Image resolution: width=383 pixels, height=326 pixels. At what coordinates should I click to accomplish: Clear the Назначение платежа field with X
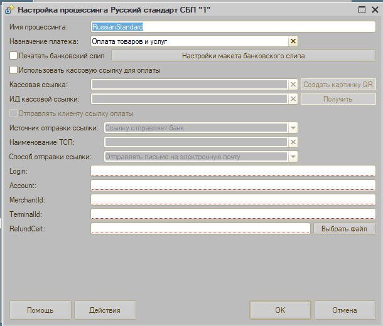click(x=293, y=41)
